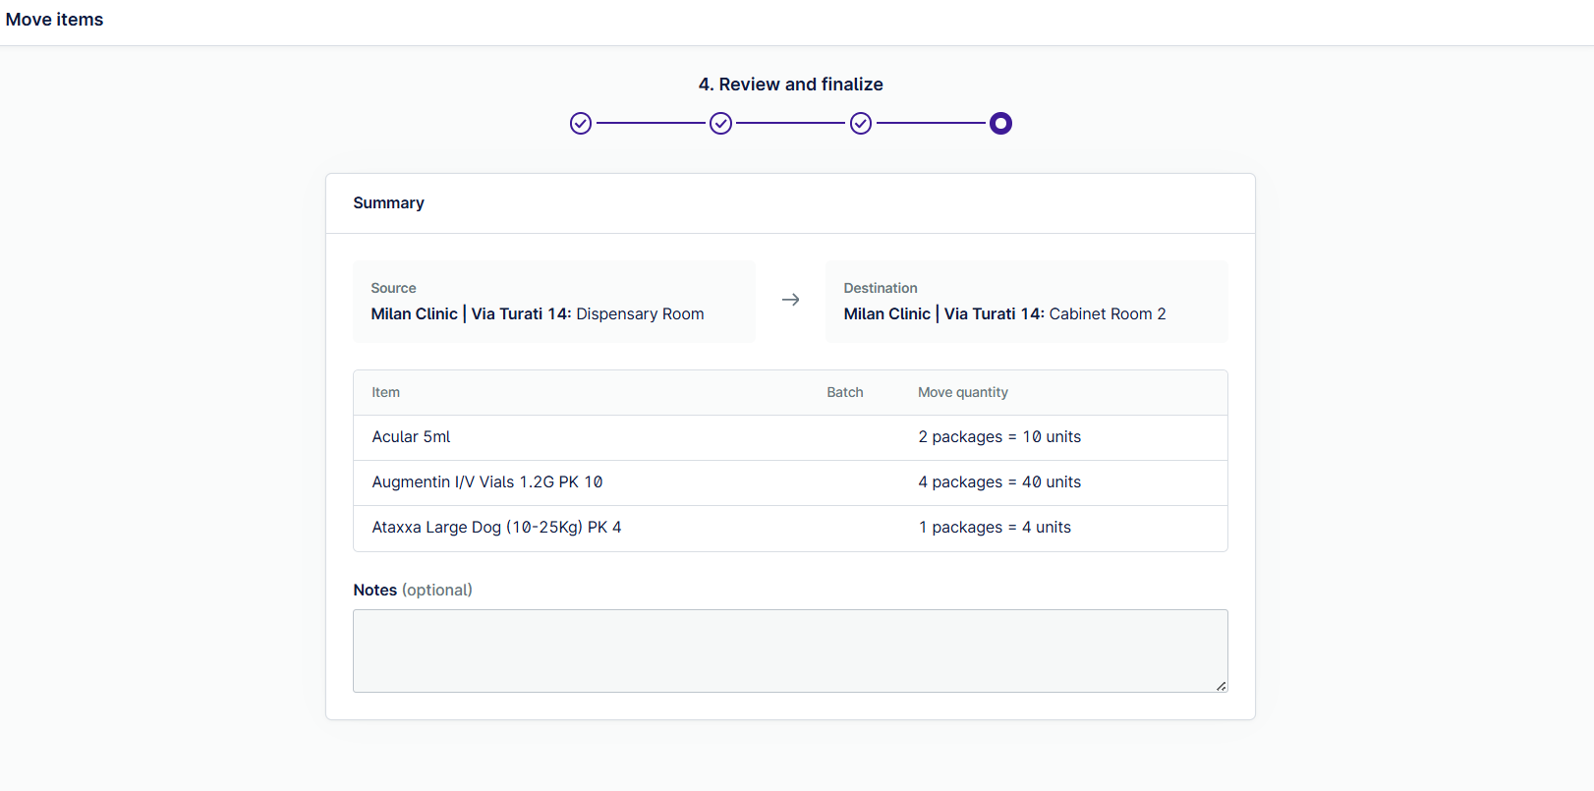Click the 1 packages = 4 units quantity
The image size is (1594, 791).
(994, 528)
